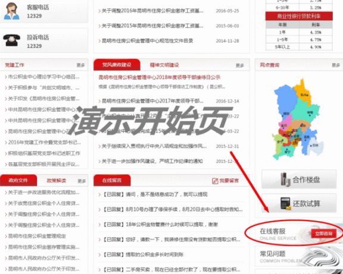Image resolution: width=343 pixels, height=274 pixels.
Task: Click the black telephone complaint icon
Action: [x=11, y=40]
